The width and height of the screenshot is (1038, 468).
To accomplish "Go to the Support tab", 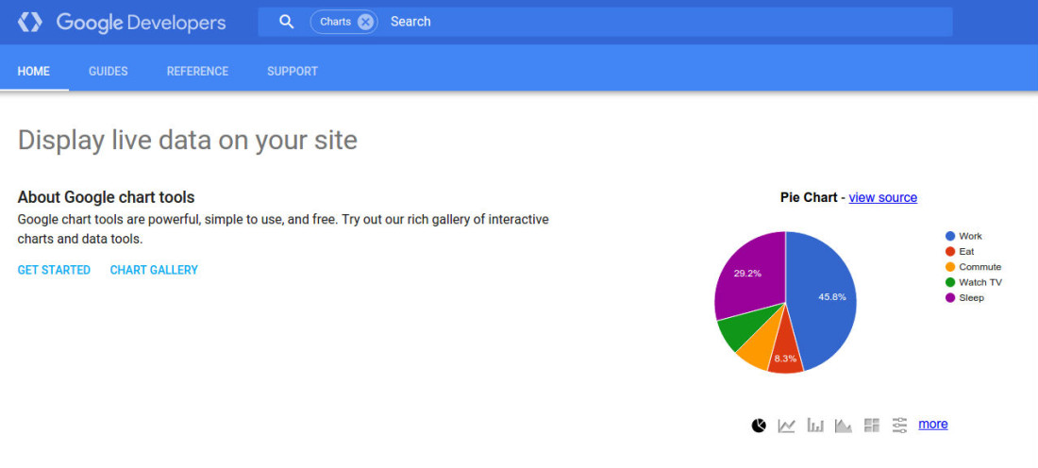I will (x=293, y=72).
